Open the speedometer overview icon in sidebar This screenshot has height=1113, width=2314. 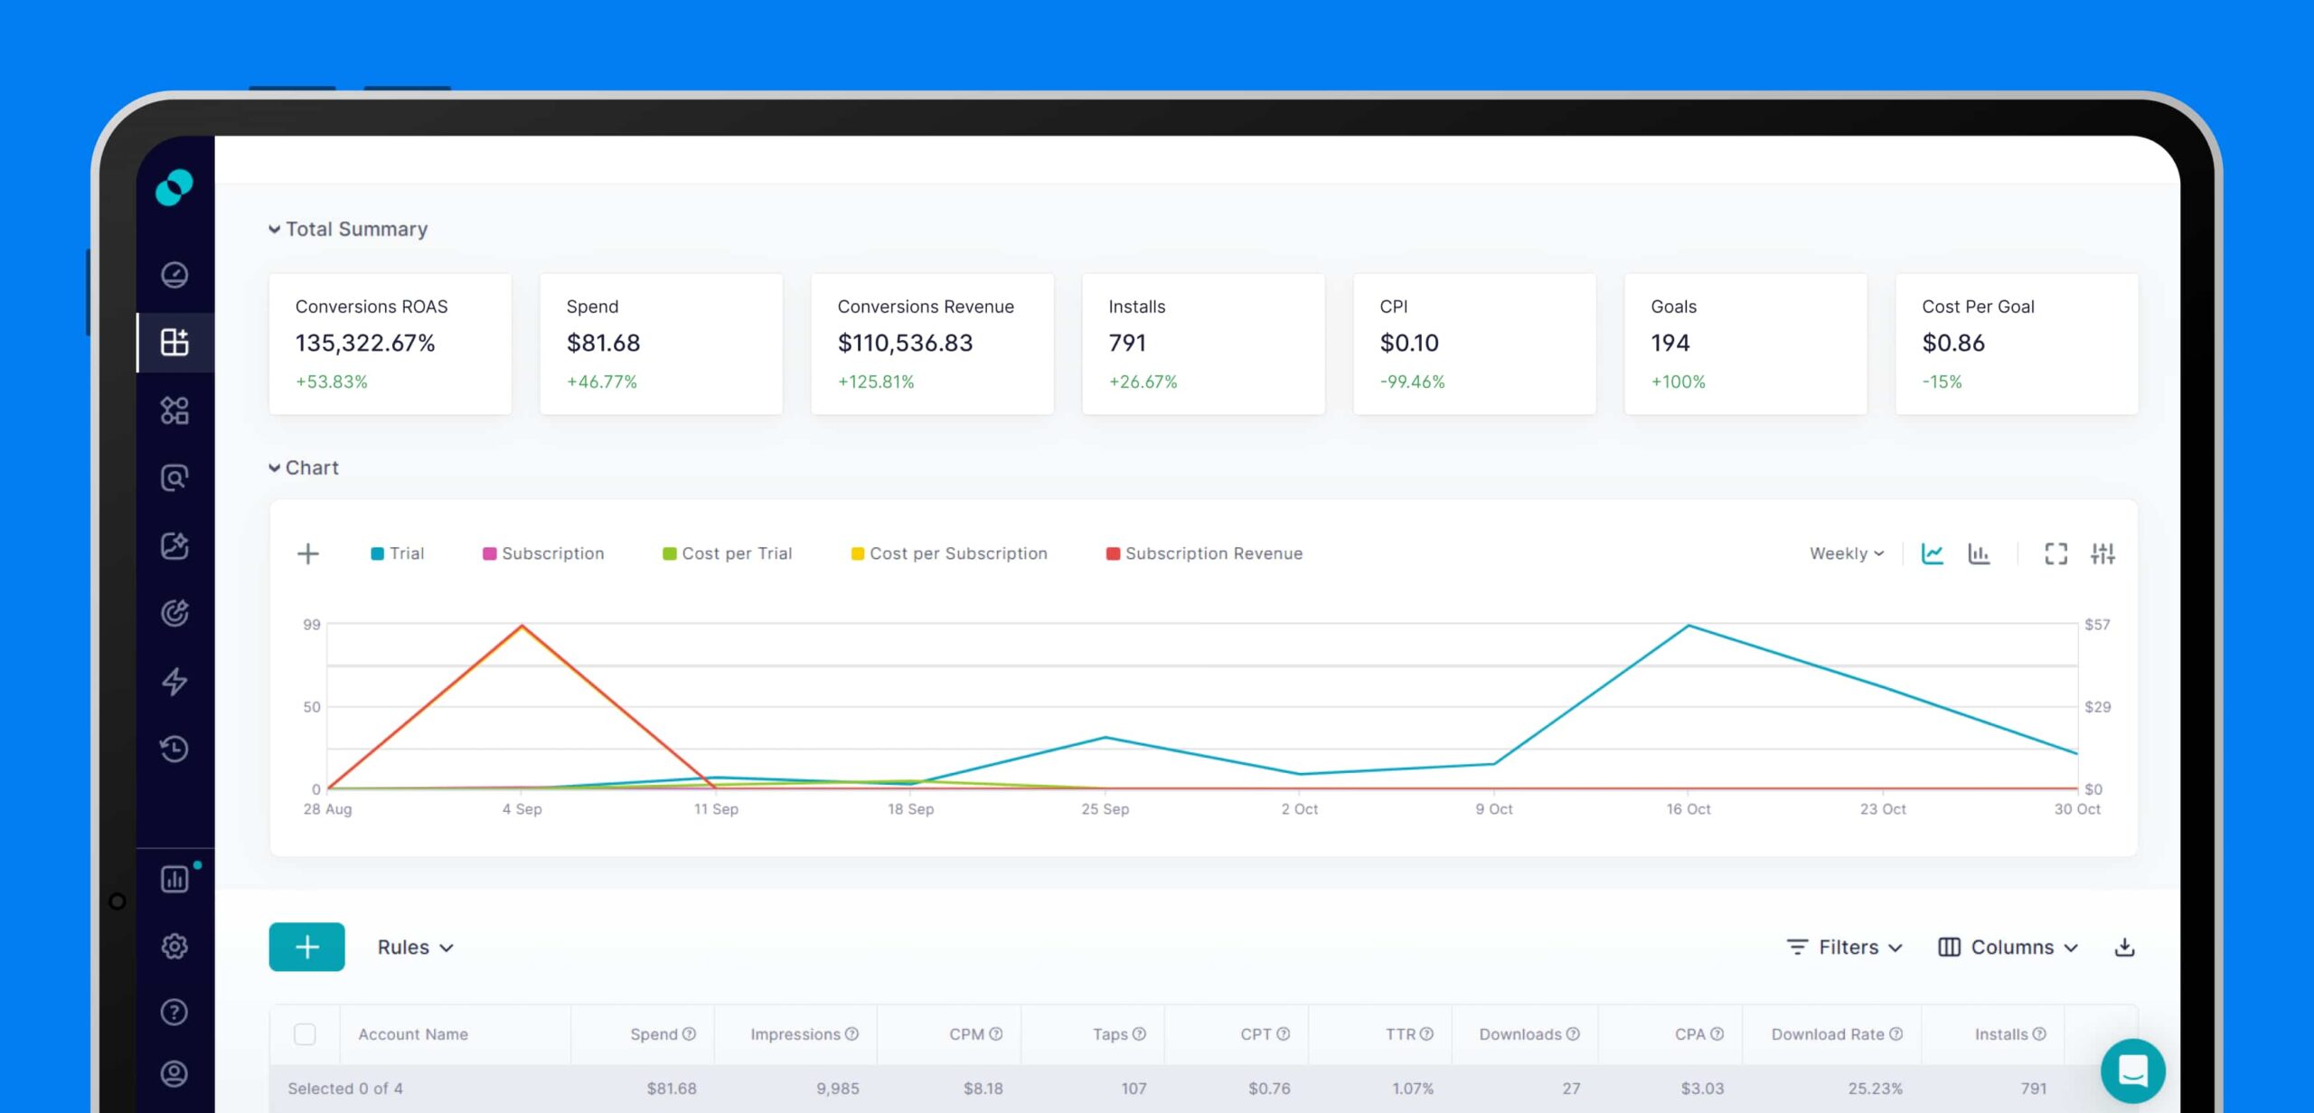174,275
